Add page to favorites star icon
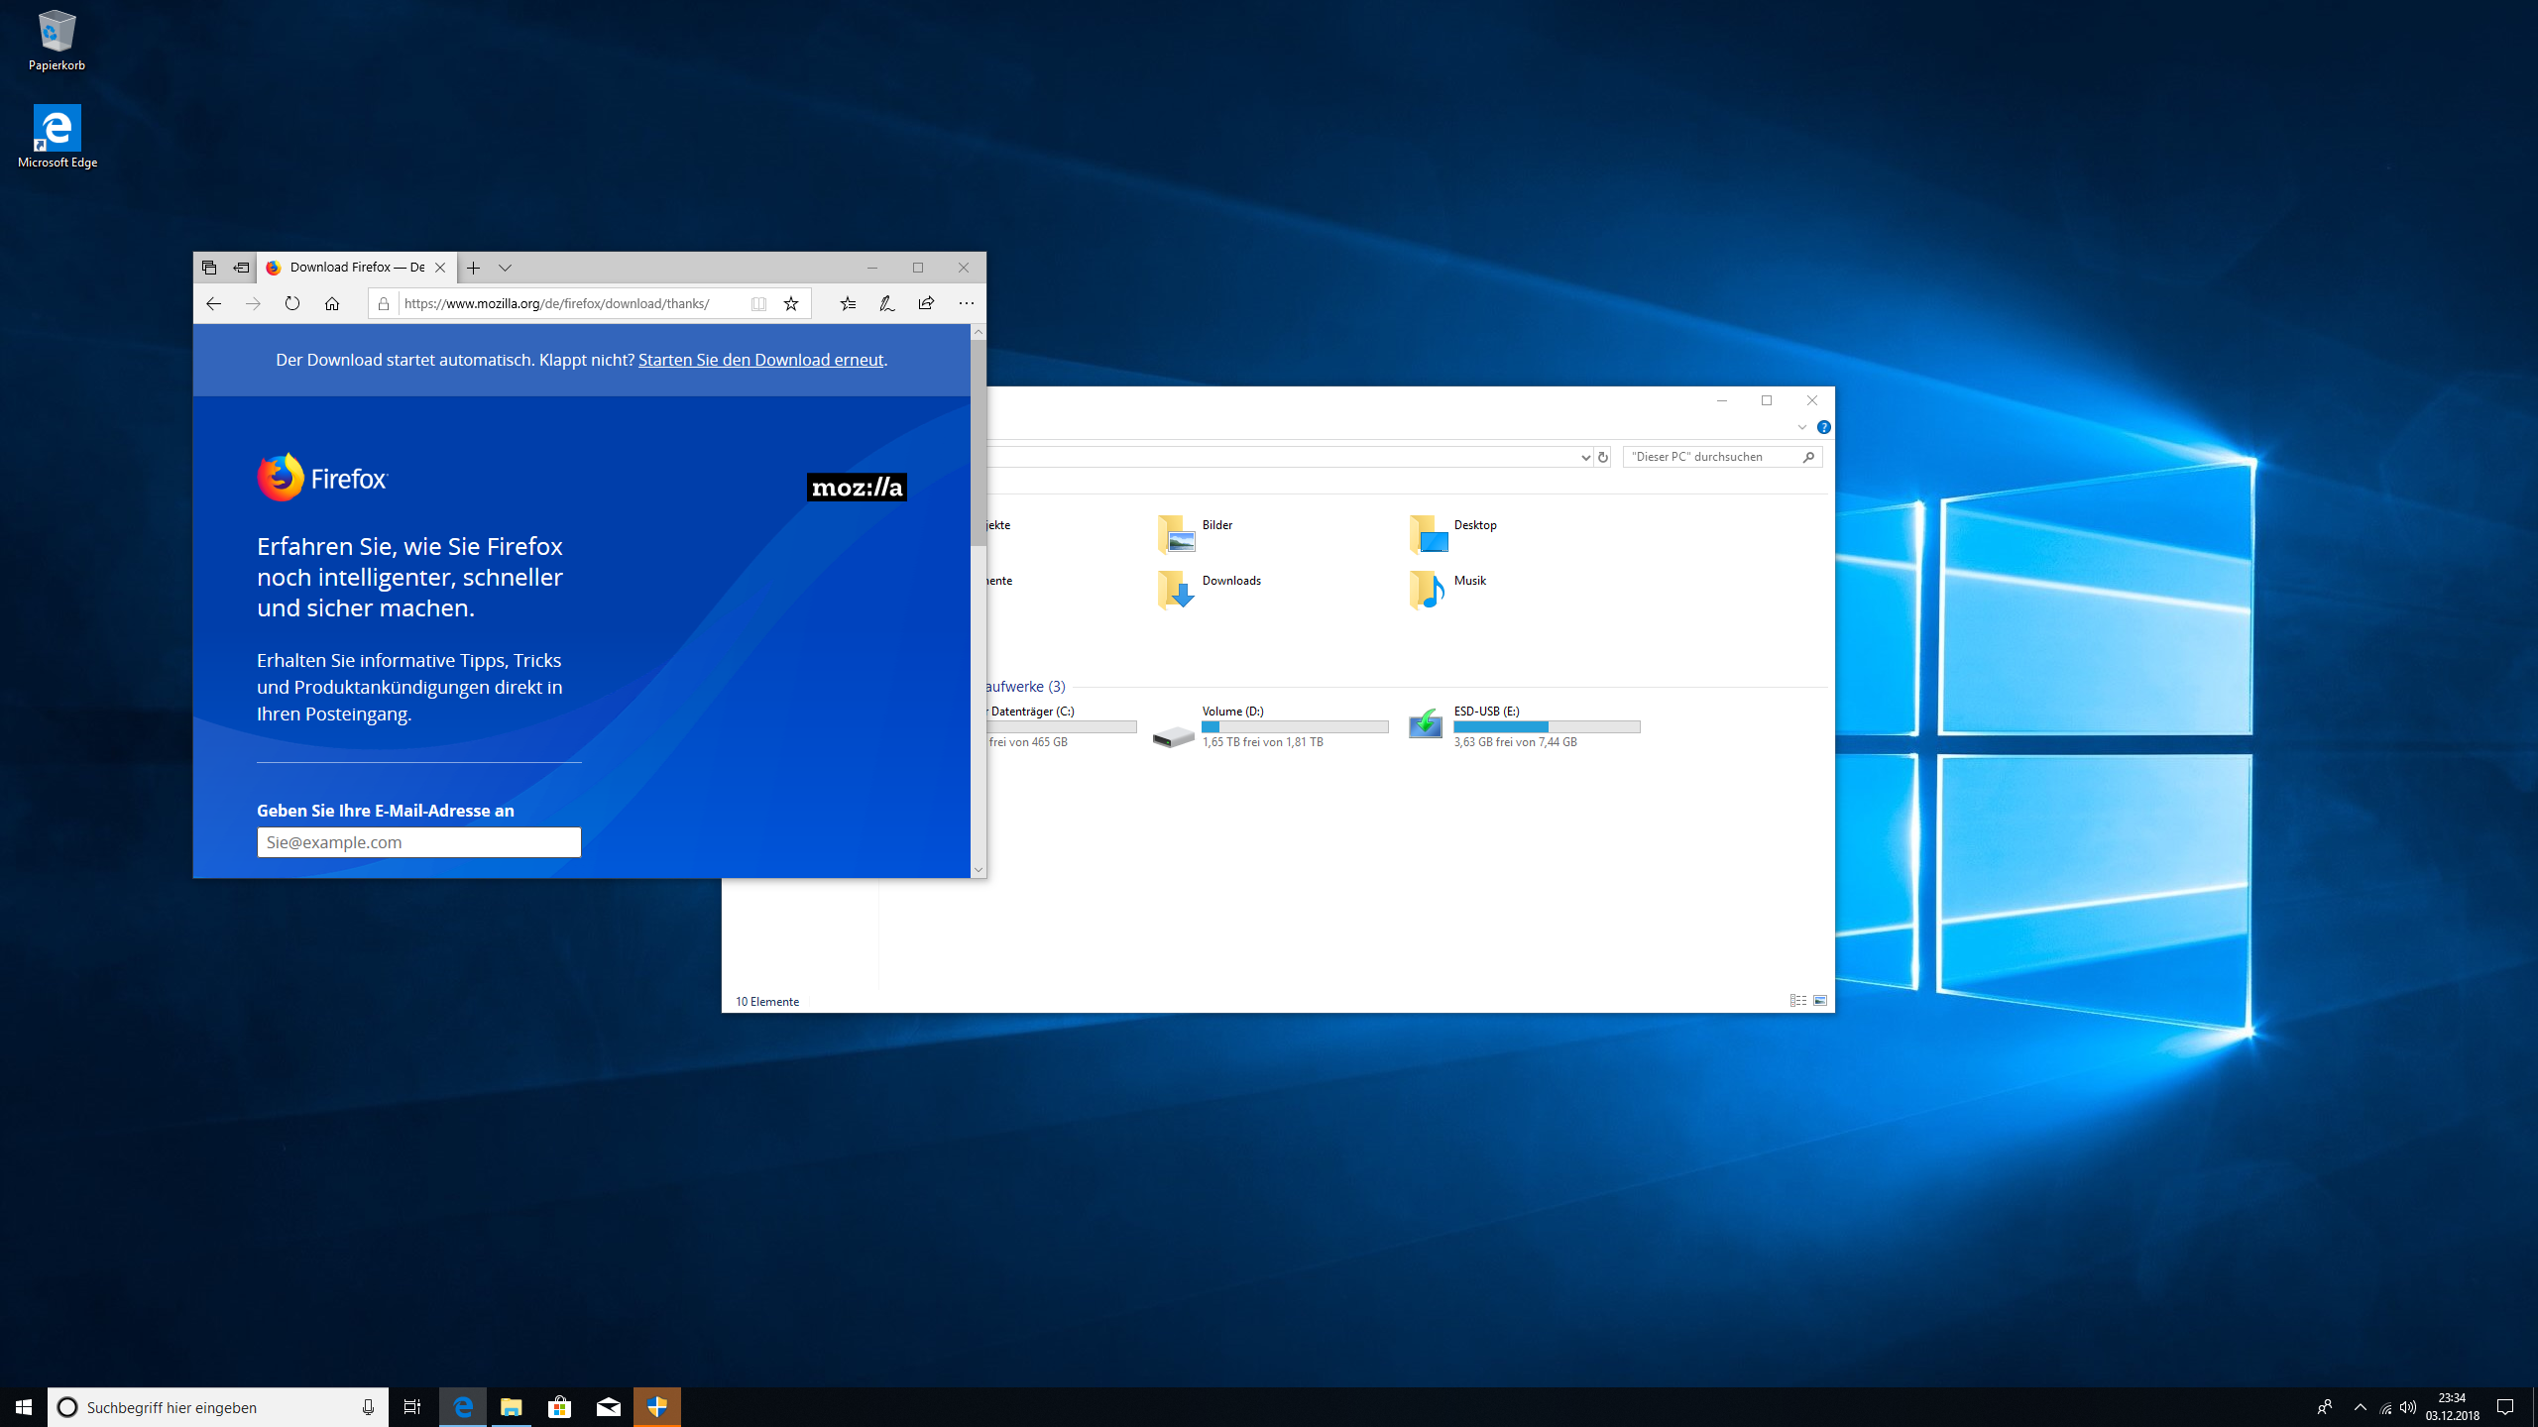Image resolution: width=2538 pixels, height=1427 pixels. [x=791, y=304]
